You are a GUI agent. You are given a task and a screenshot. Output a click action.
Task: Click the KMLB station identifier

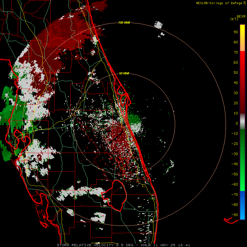[x=145, y=245]
